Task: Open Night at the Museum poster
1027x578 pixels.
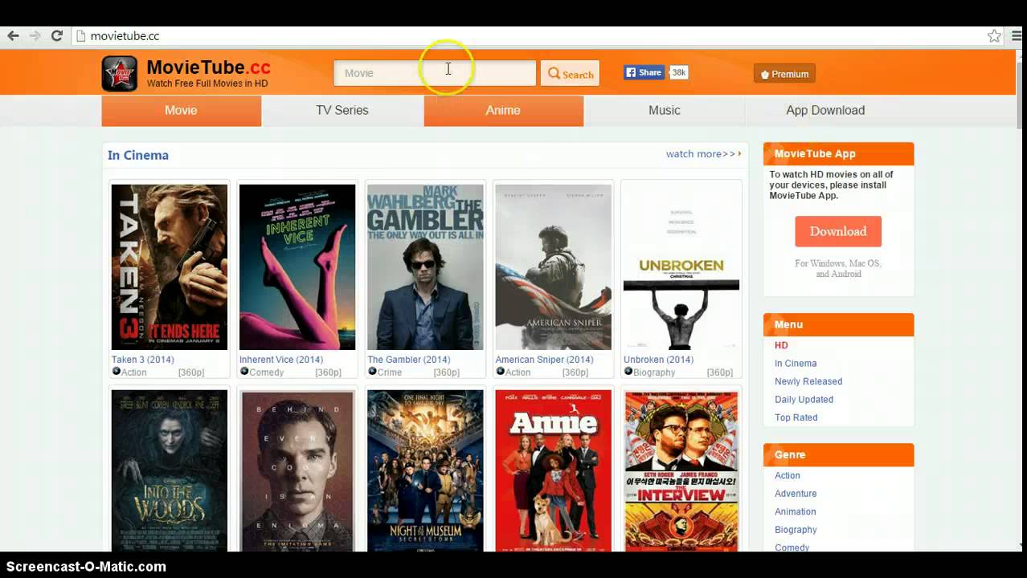Action: [x=425, y=470]
